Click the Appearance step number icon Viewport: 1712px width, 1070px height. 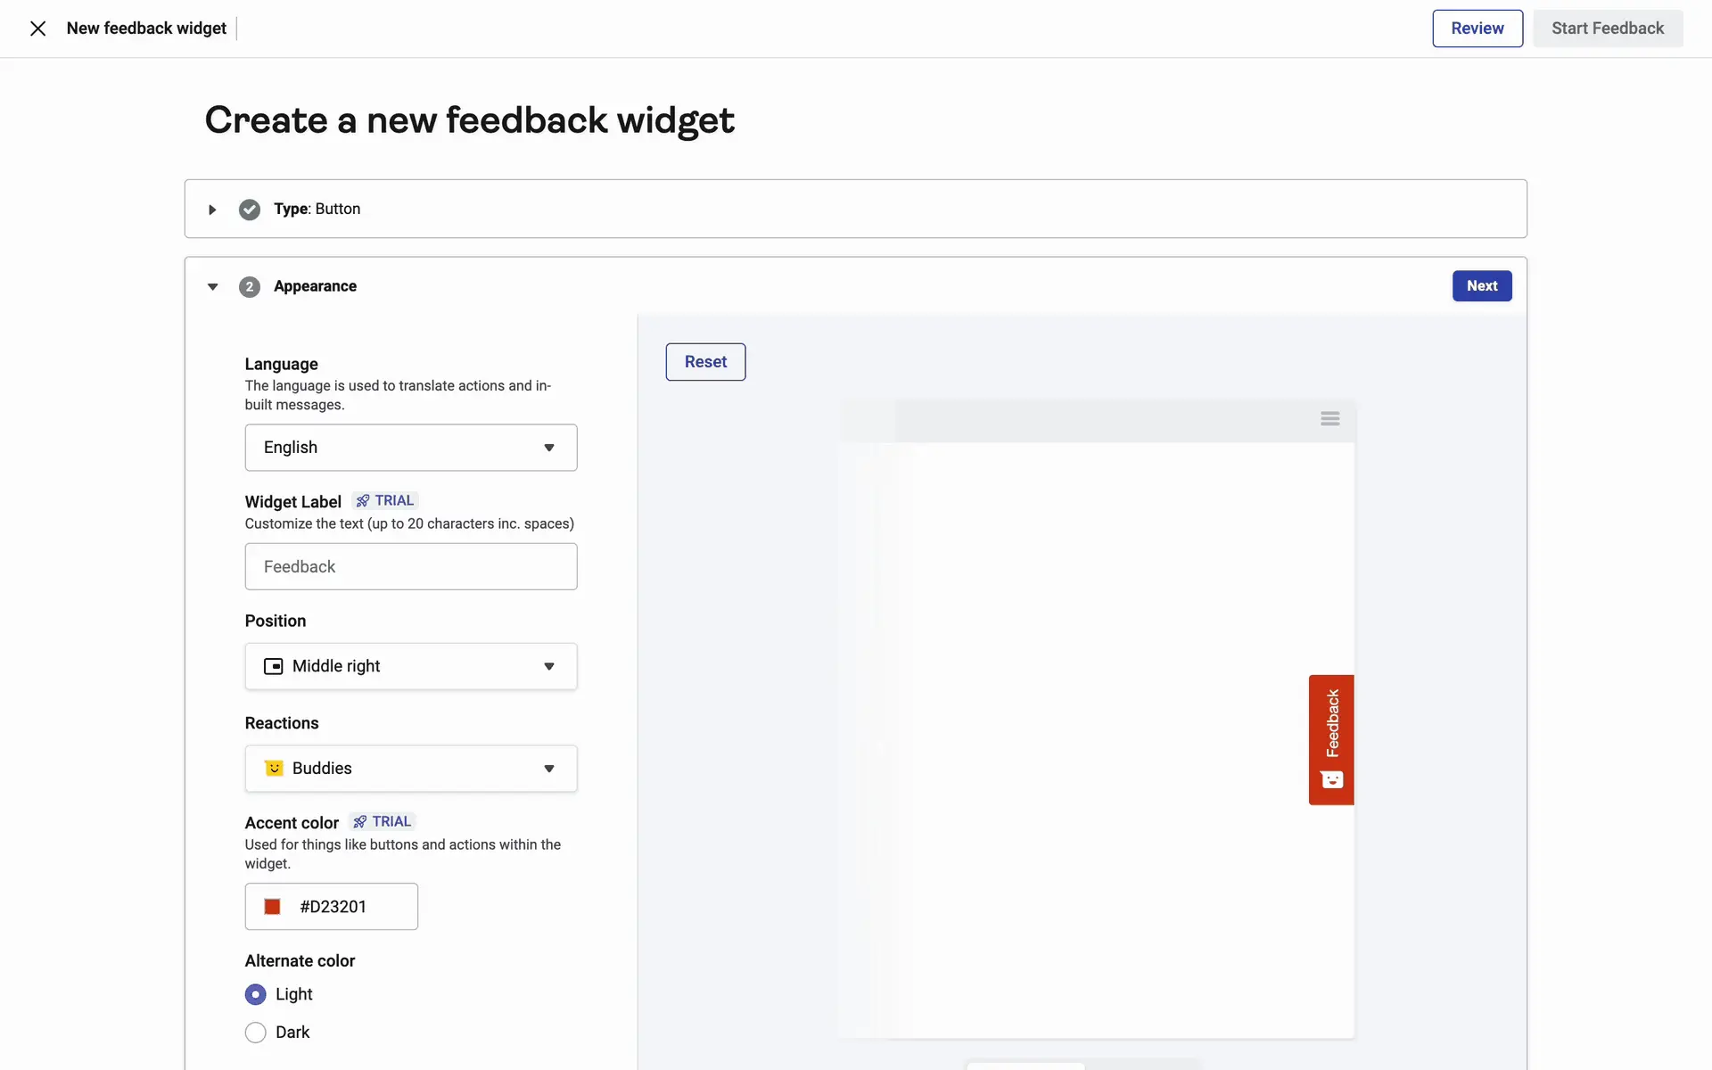pyautogui.click(x=250, y=287)
